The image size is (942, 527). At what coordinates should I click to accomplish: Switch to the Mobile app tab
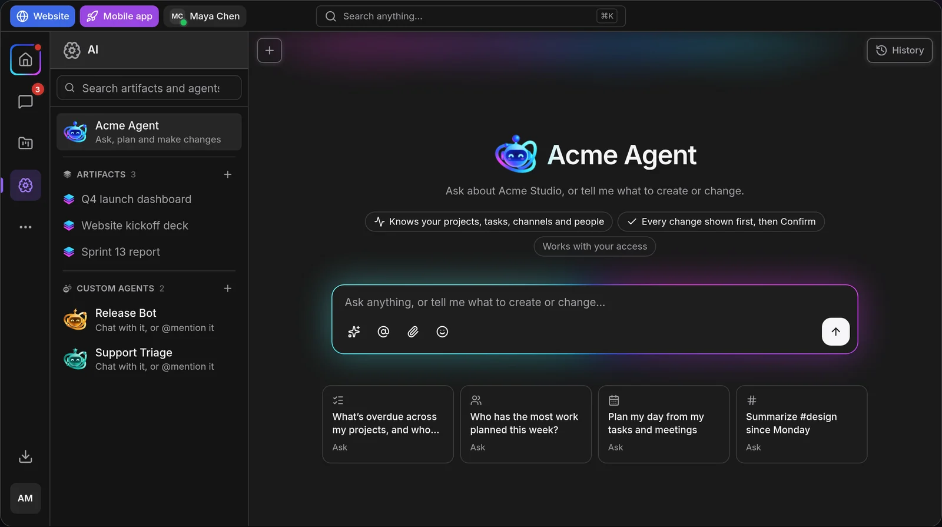120,16
